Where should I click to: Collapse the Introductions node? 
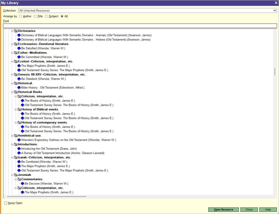[x=12, y=144]
